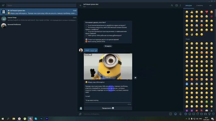
Task: Open Self Made System Bot profile from header
Action: (x=91, y=5)
